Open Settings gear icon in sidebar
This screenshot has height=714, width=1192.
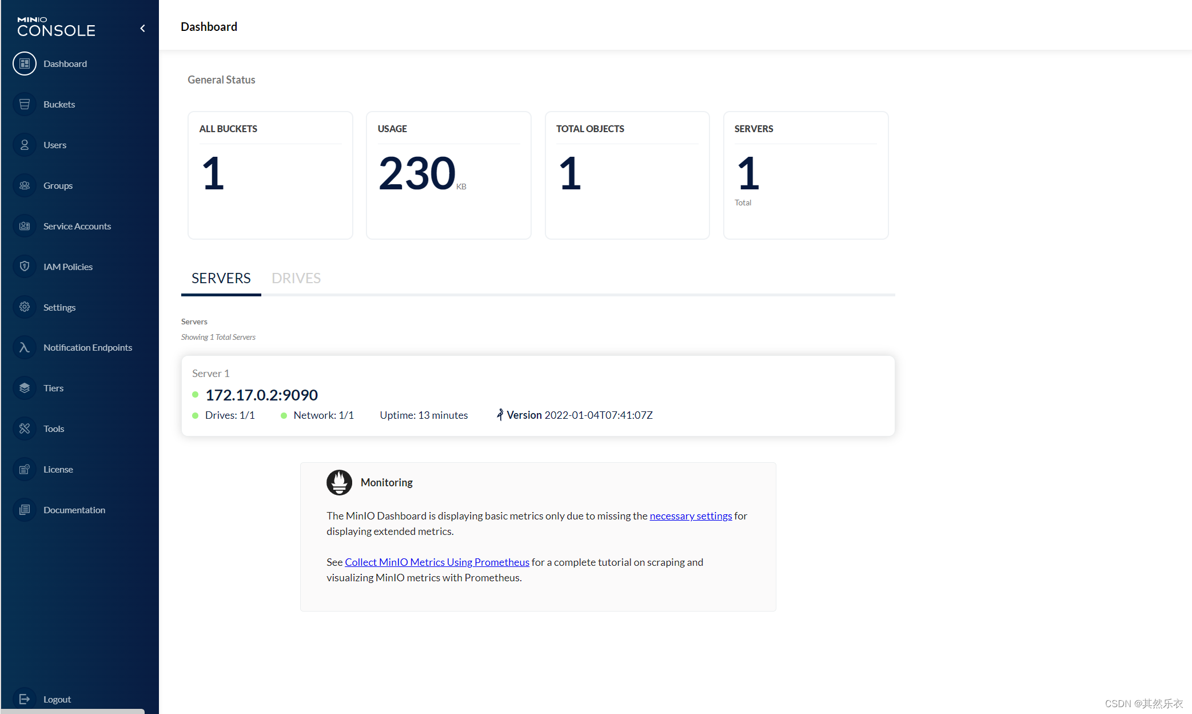(x=25, y=307)
